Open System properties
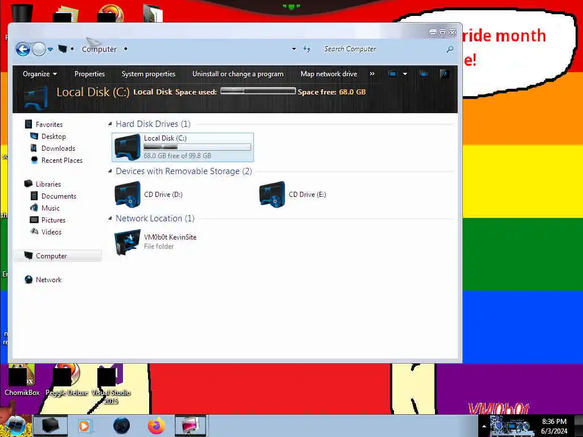The image size is (583, 437). [x=149, y=74]
